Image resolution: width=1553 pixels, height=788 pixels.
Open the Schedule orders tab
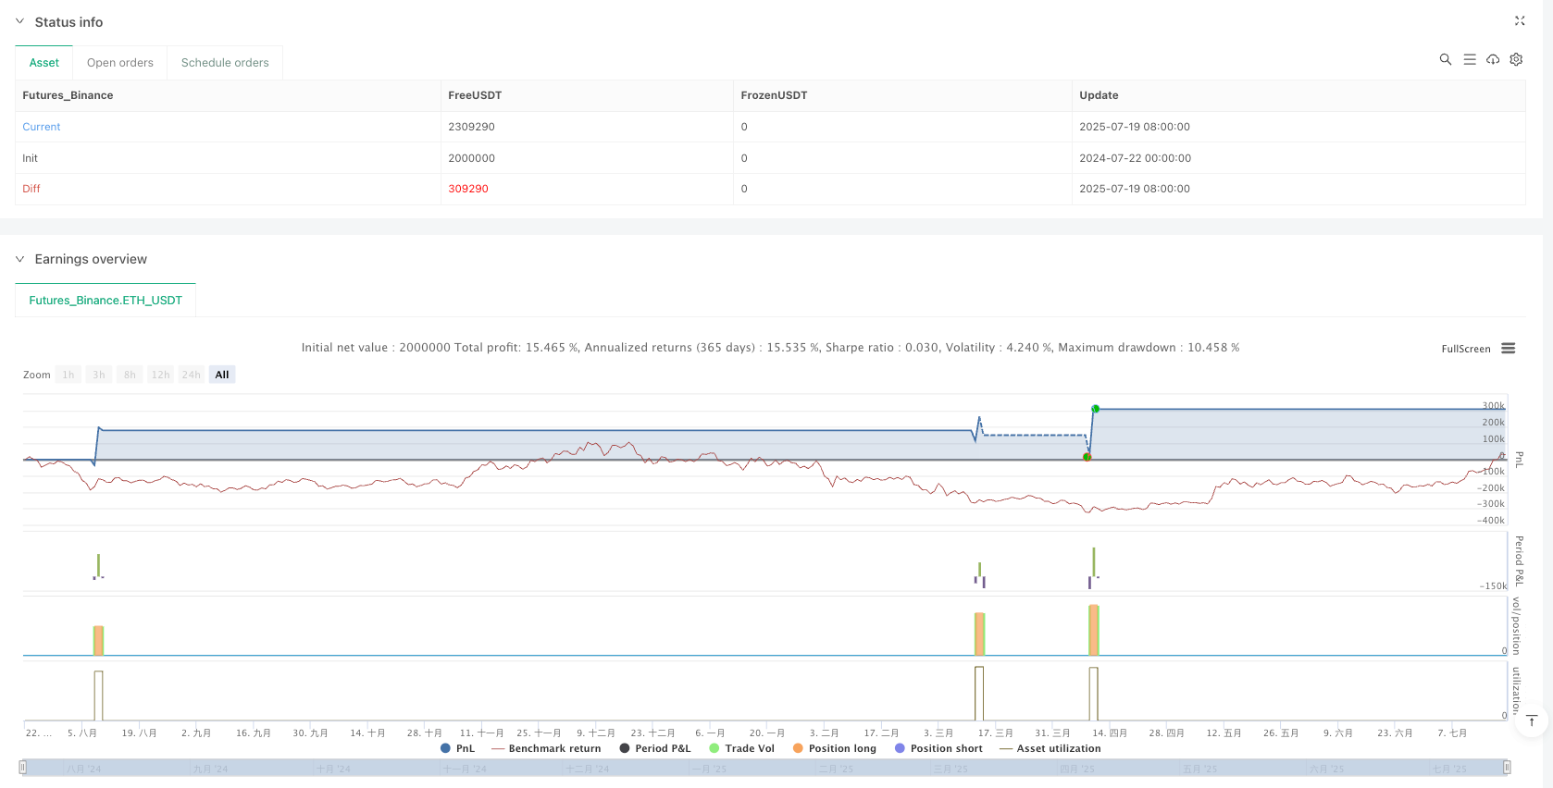[225, 63]
